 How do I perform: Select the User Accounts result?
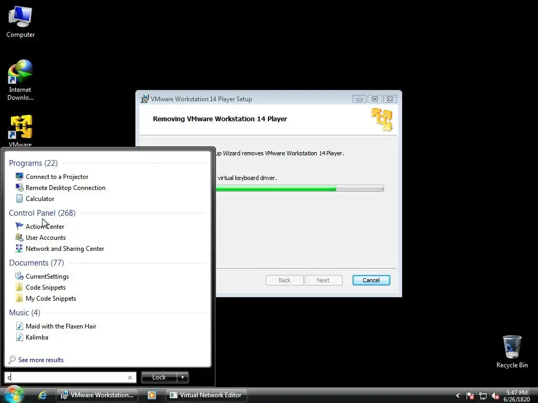click(x=46, y=237)
